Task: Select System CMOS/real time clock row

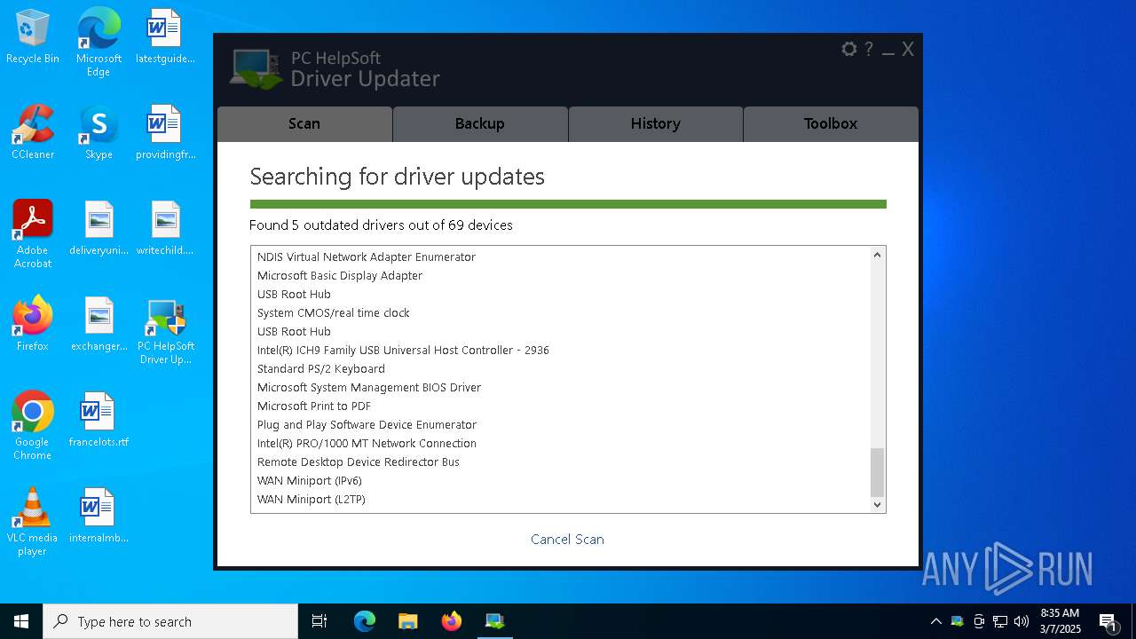Action: pyautogui.click(x=560, y=312)
